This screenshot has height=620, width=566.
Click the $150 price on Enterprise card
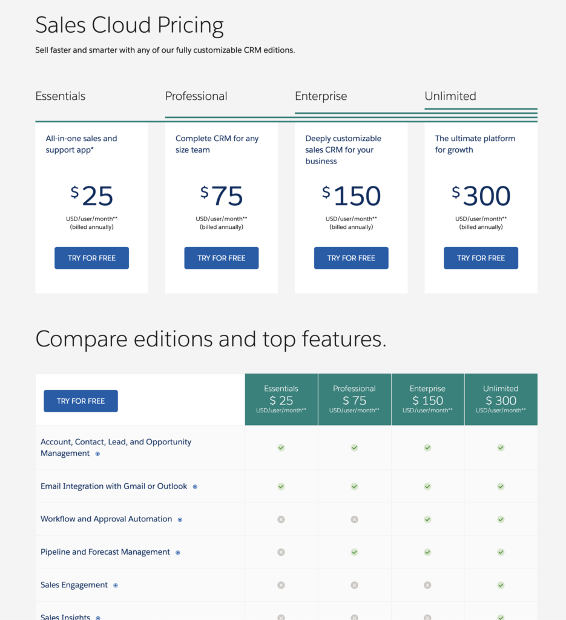(351, 196)
